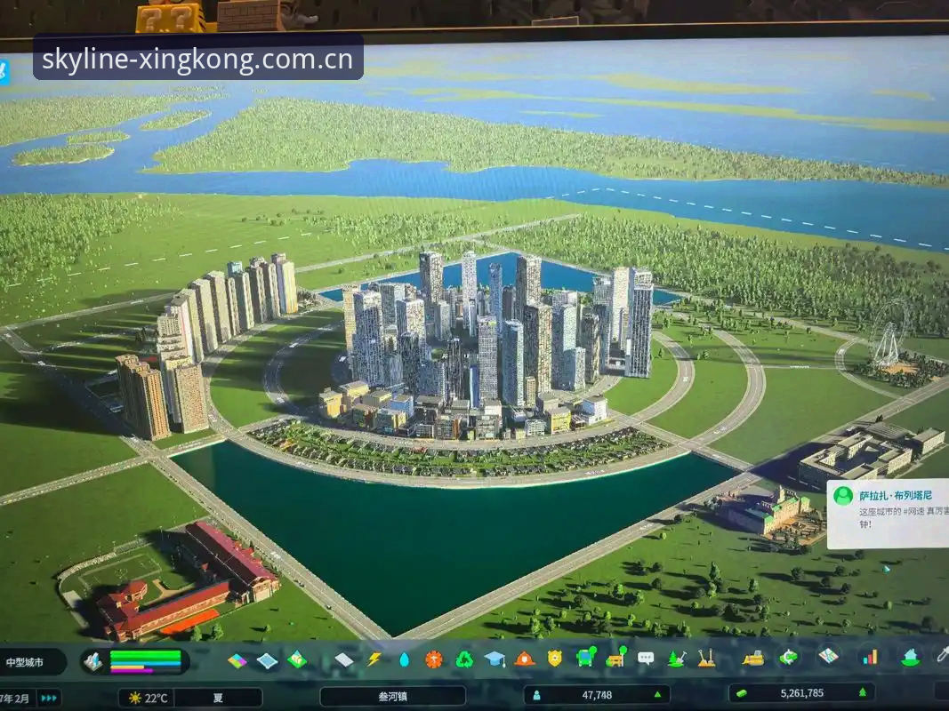Open the Electricity lightning bolt menu
949x711 pixels.
point(374,659)
